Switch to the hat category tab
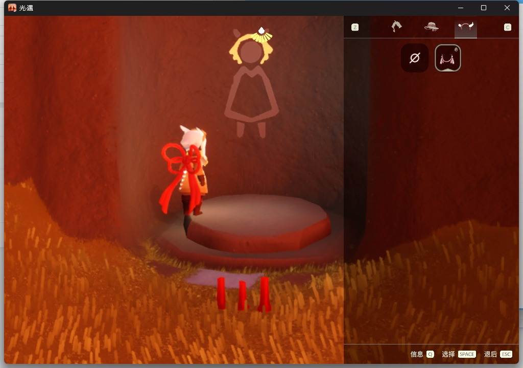The width and height of the screenshot is (523, 368). point(431,27)
